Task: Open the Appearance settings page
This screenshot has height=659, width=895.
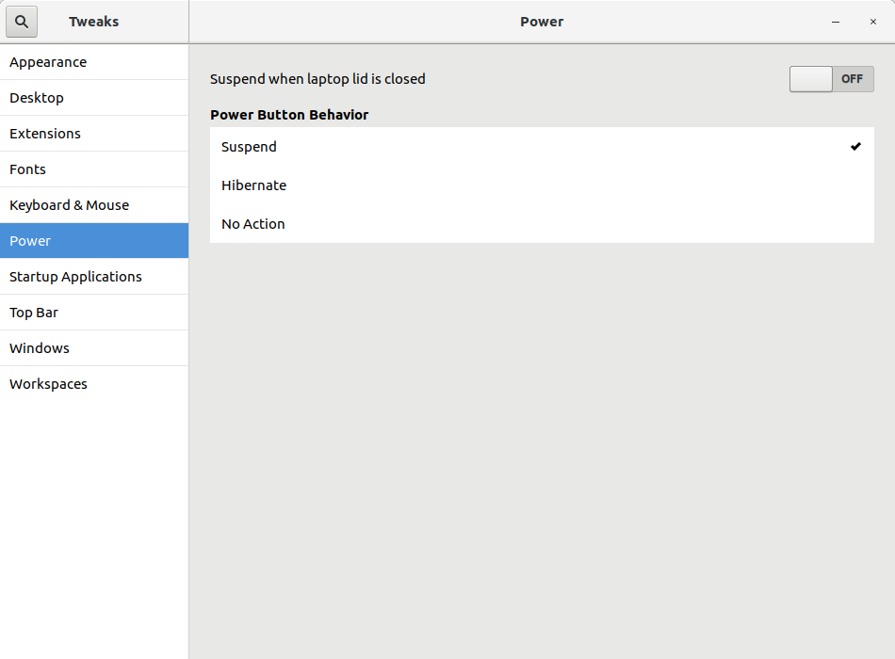Action: (47, 61)
